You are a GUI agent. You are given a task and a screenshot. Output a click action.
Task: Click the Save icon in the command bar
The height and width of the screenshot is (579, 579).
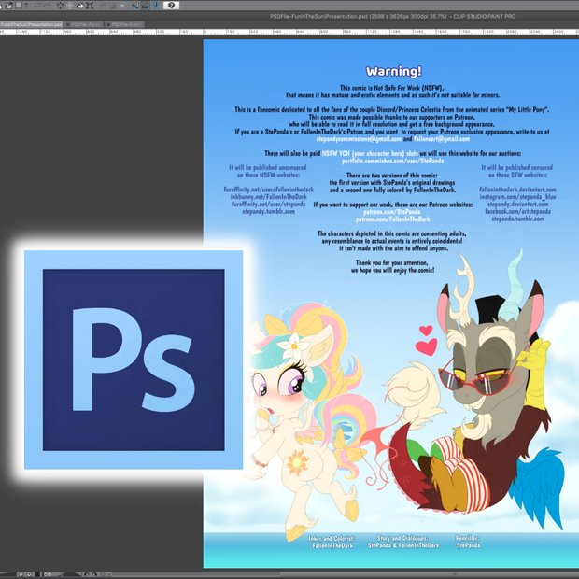tap(19, 6)
